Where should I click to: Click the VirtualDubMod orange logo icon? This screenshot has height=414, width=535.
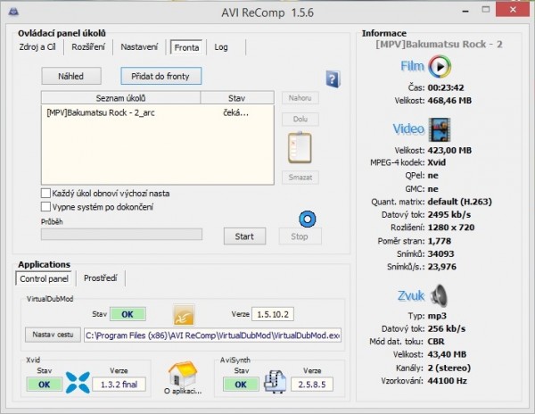184,315
